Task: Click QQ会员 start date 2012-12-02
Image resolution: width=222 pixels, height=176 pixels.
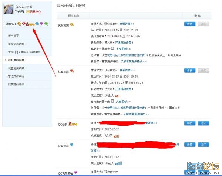Action: [x=112, y=129]
